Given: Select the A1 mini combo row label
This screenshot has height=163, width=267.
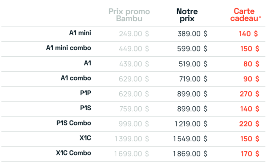Looking at the screenshot, I should pyautogui.click(x=69, y=48).
